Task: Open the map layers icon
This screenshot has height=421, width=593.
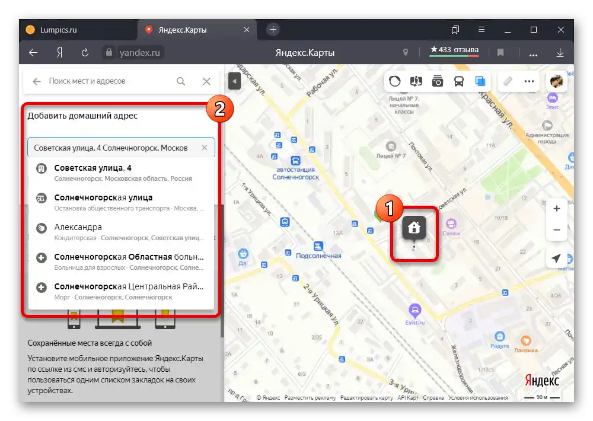Action: coord(480,81)
